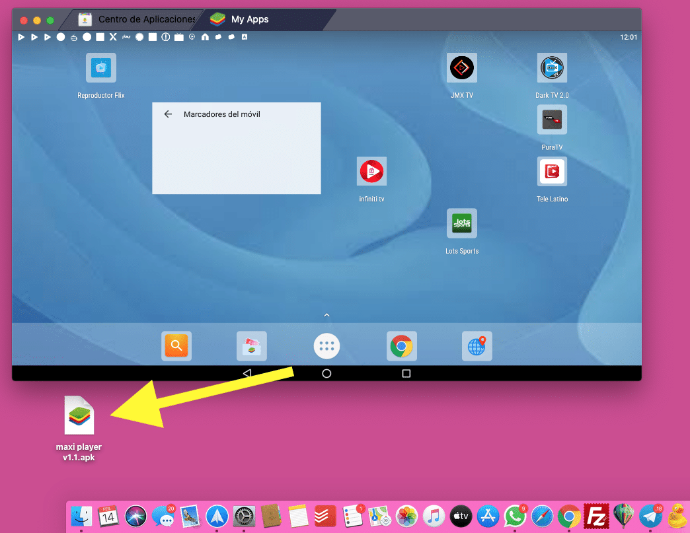Open the maxi player v1.1.apk file

tap(78, 416)
